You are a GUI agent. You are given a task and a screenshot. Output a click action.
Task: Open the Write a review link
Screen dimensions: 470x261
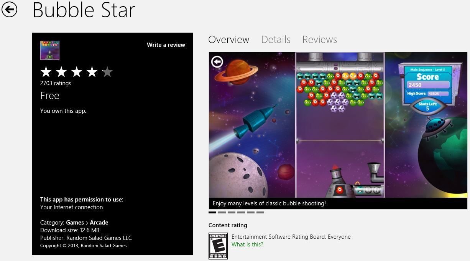(166, 45)
